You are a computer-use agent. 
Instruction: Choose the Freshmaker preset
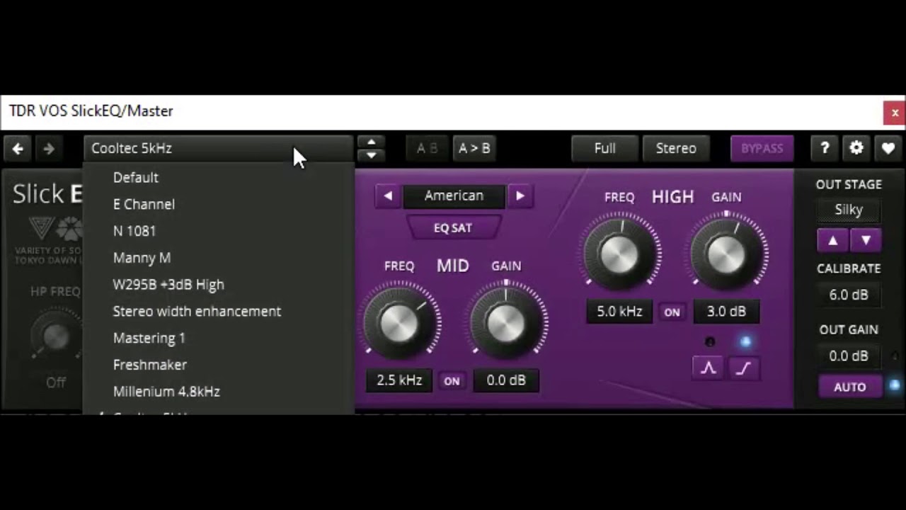coord(219,365)
